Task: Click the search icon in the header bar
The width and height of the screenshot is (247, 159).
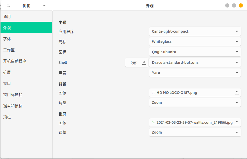Action: point(8,5)
